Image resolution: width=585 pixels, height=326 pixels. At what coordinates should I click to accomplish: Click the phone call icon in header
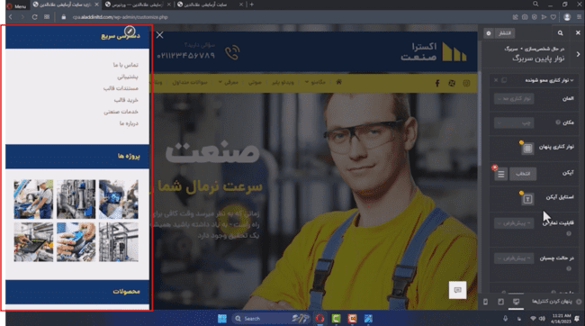(x=232, y=52)
